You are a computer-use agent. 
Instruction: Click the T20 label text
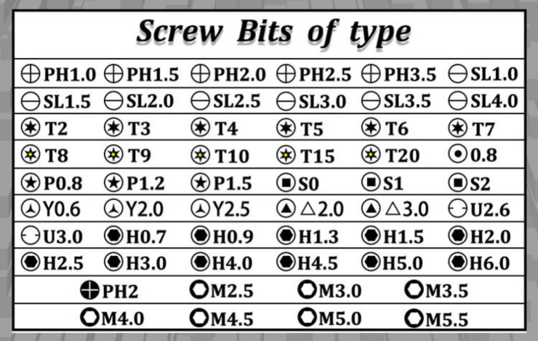click(403, 156)
